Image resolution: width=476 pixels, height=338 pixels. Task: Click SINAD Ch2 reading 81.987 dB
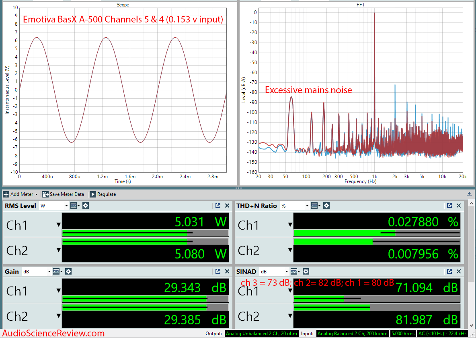[427, 320]
